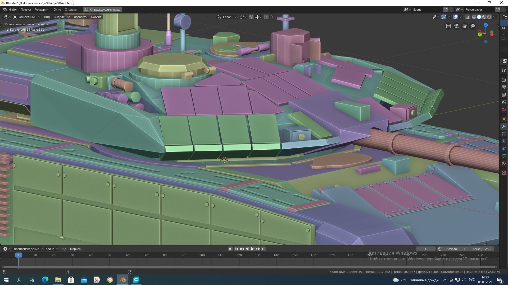Click the К предыдущему виду button
The image size is (508, 285).
coord(102,9)
